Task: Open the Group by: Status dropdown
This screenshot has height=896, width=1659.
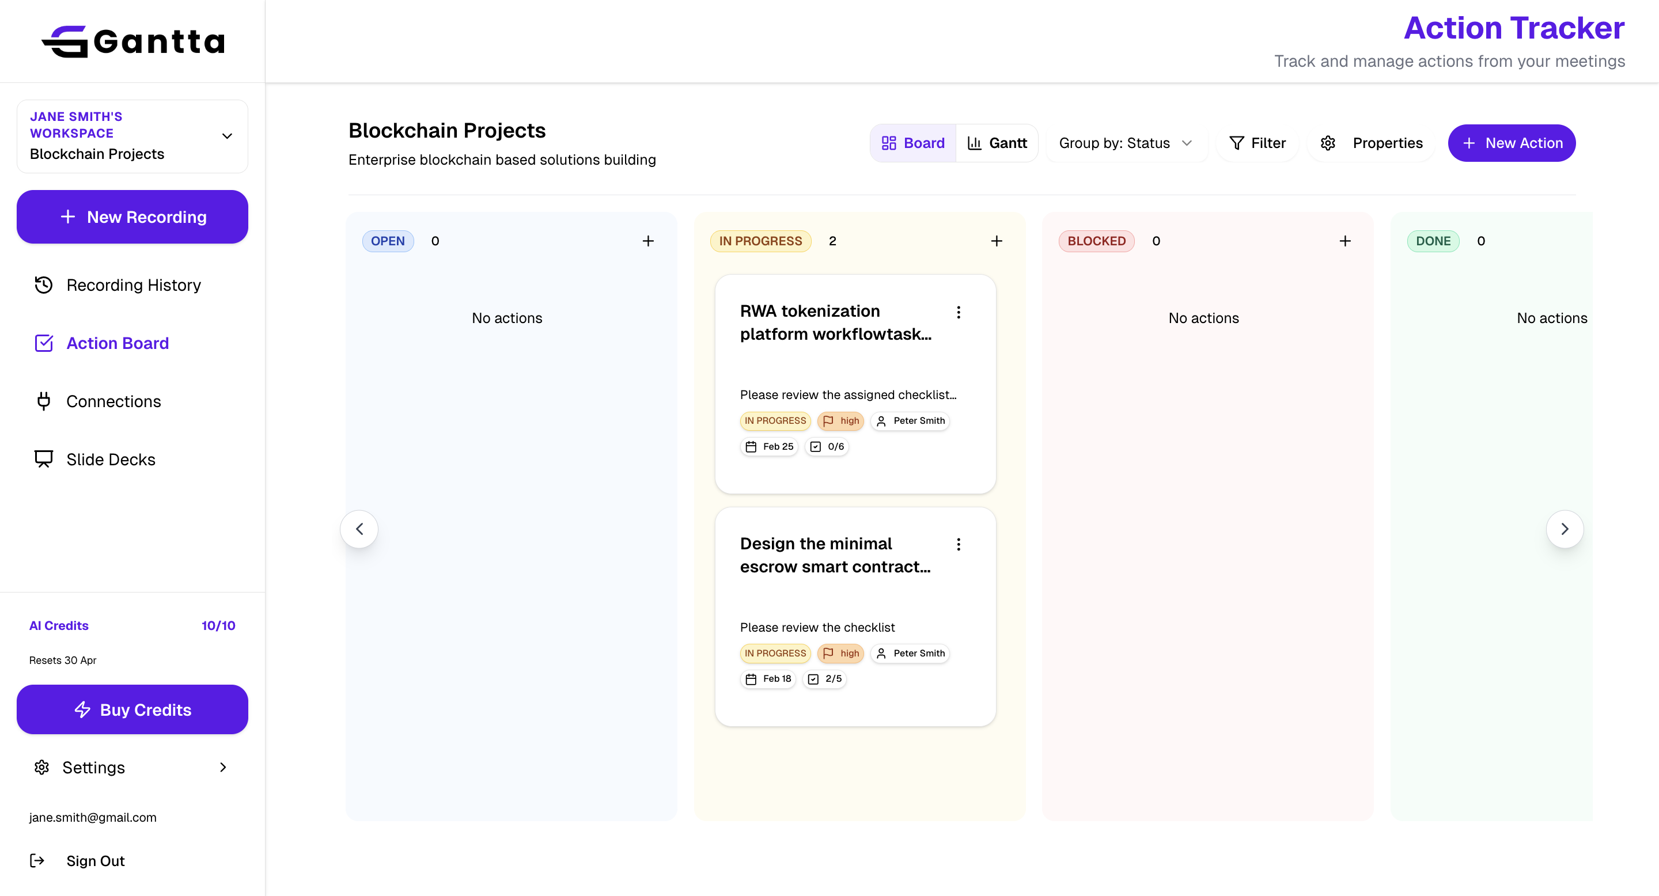Action: [1126, 143]
